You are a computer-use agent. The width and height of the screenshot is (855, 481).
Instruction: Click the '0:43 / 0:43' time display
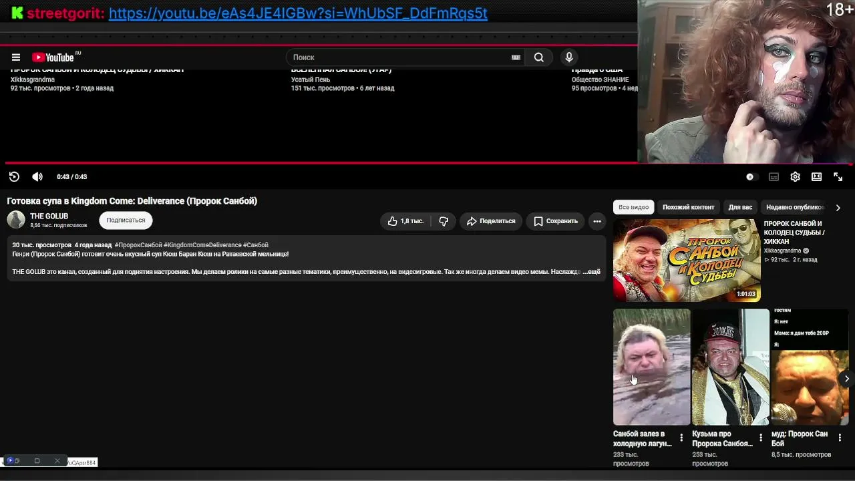(x=72, y=177)
